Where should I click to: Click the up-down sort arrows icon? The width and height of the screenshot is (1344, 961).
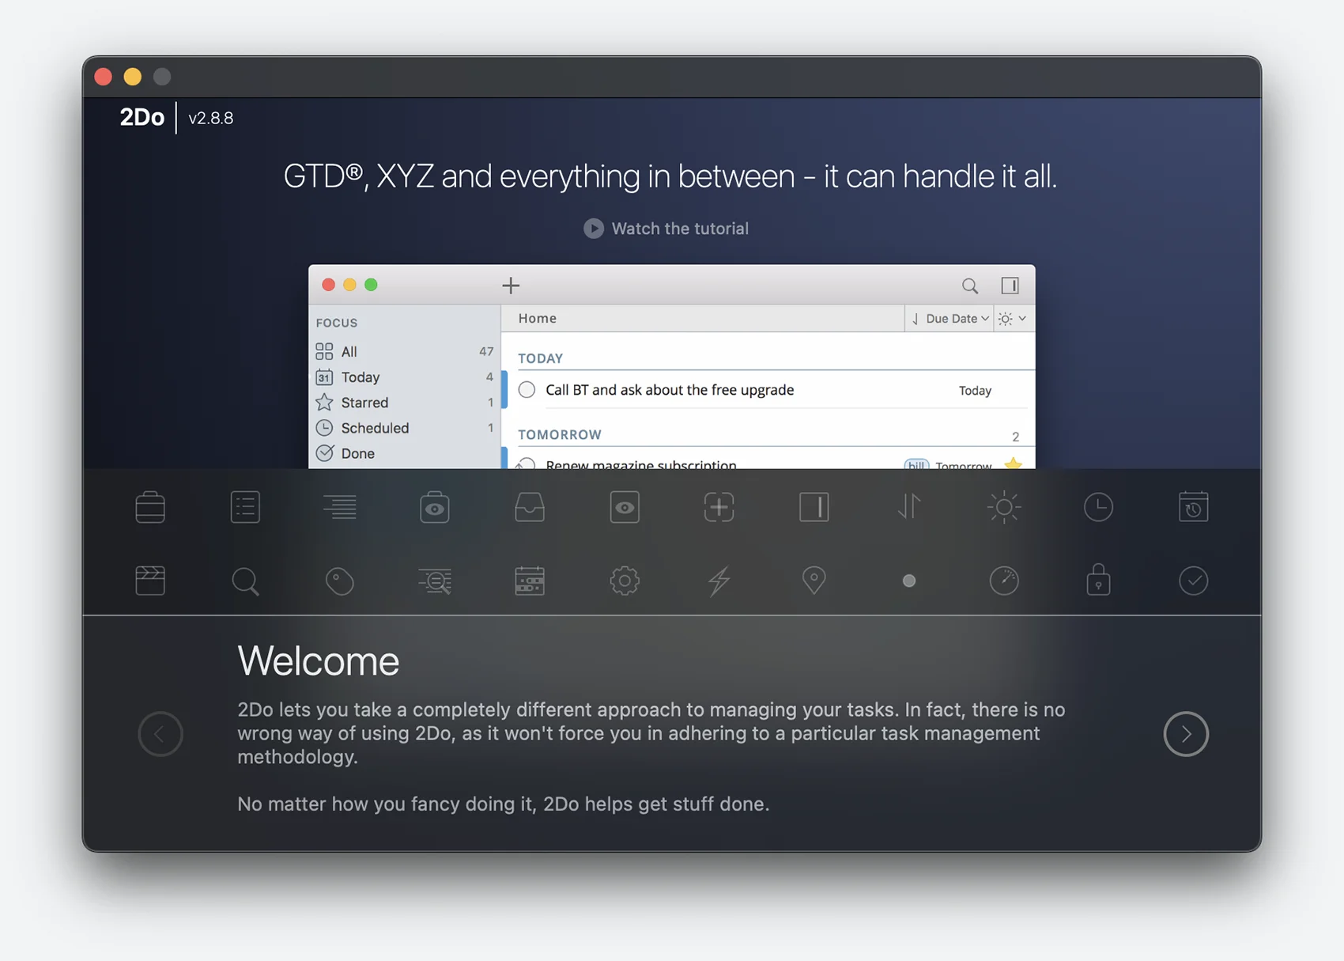pos(909,507)
